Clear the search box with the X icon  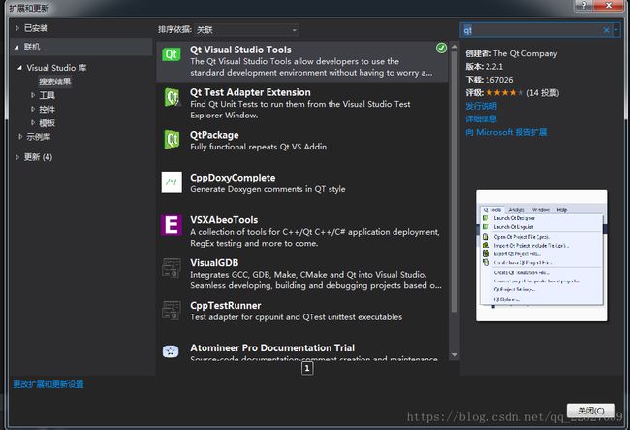pos(607,30)
